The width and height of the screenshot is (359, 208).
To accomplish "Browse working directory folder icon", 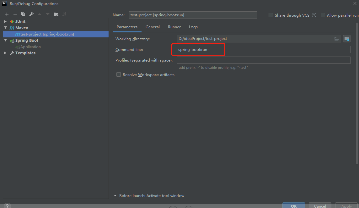I will [x=336, y=39].
